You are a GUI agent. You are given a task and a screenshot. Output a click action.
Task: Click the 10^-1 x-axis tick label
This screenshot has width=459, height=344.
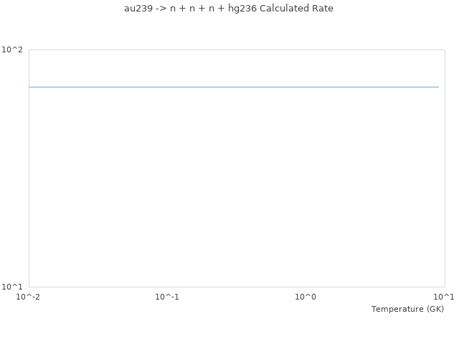[167, 297]
